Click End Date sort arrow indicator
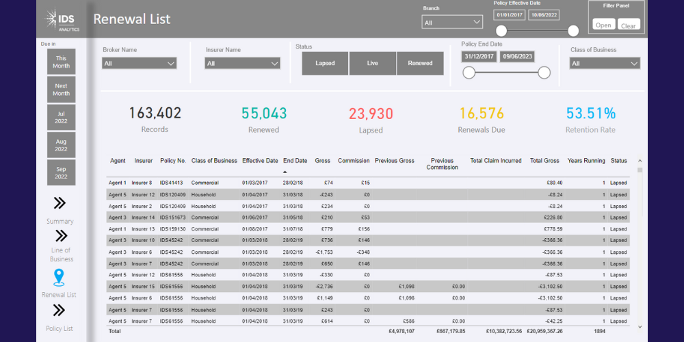This screenshot has width=684, height=342. [x=285, y=172]
